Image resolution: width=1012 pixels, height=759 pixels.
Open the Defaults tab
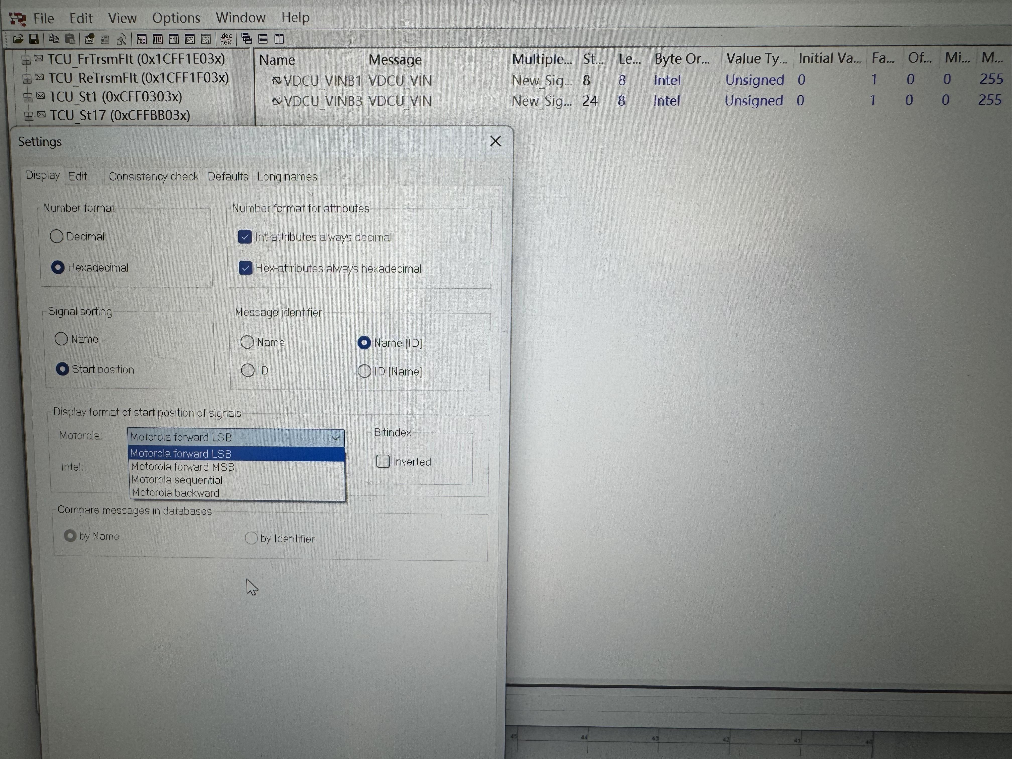click(x=227, y=177)
